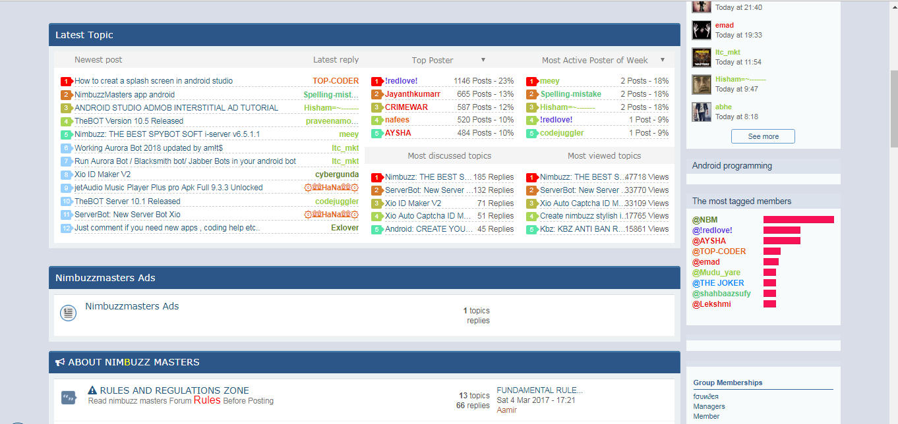Click abhe's avatar thumbnail
Screen dimensions: 898x424
pos(702,112)
